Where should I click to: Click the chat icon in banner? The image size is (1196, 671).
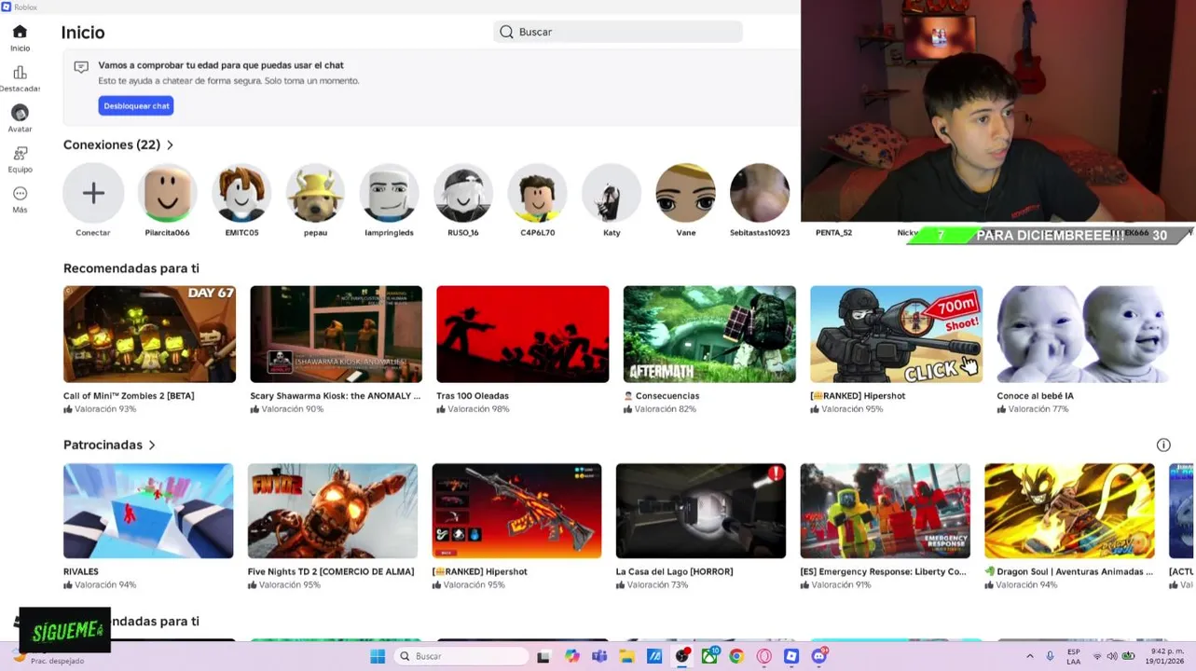click(x=81, y=67)
